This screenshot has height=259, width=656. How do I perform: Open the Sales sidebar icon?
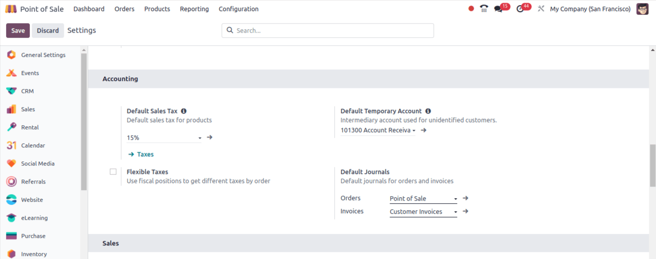[x=11, y=109]
